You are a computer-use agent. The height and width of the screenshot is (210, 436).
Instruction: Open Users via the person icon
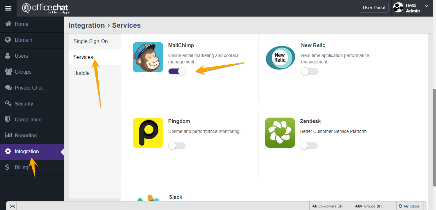pos(8,56)
